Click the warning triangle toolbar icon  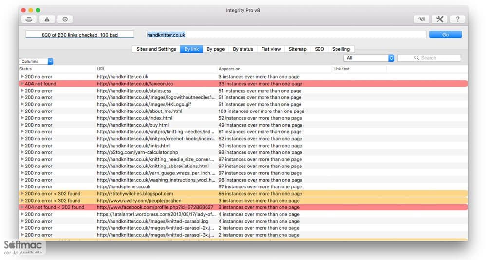point(47,19)
